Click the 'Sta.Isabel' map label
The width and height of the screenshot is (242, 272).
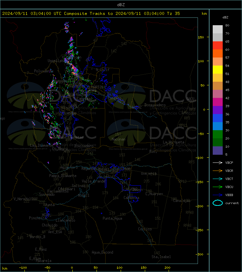click(161, 257)
